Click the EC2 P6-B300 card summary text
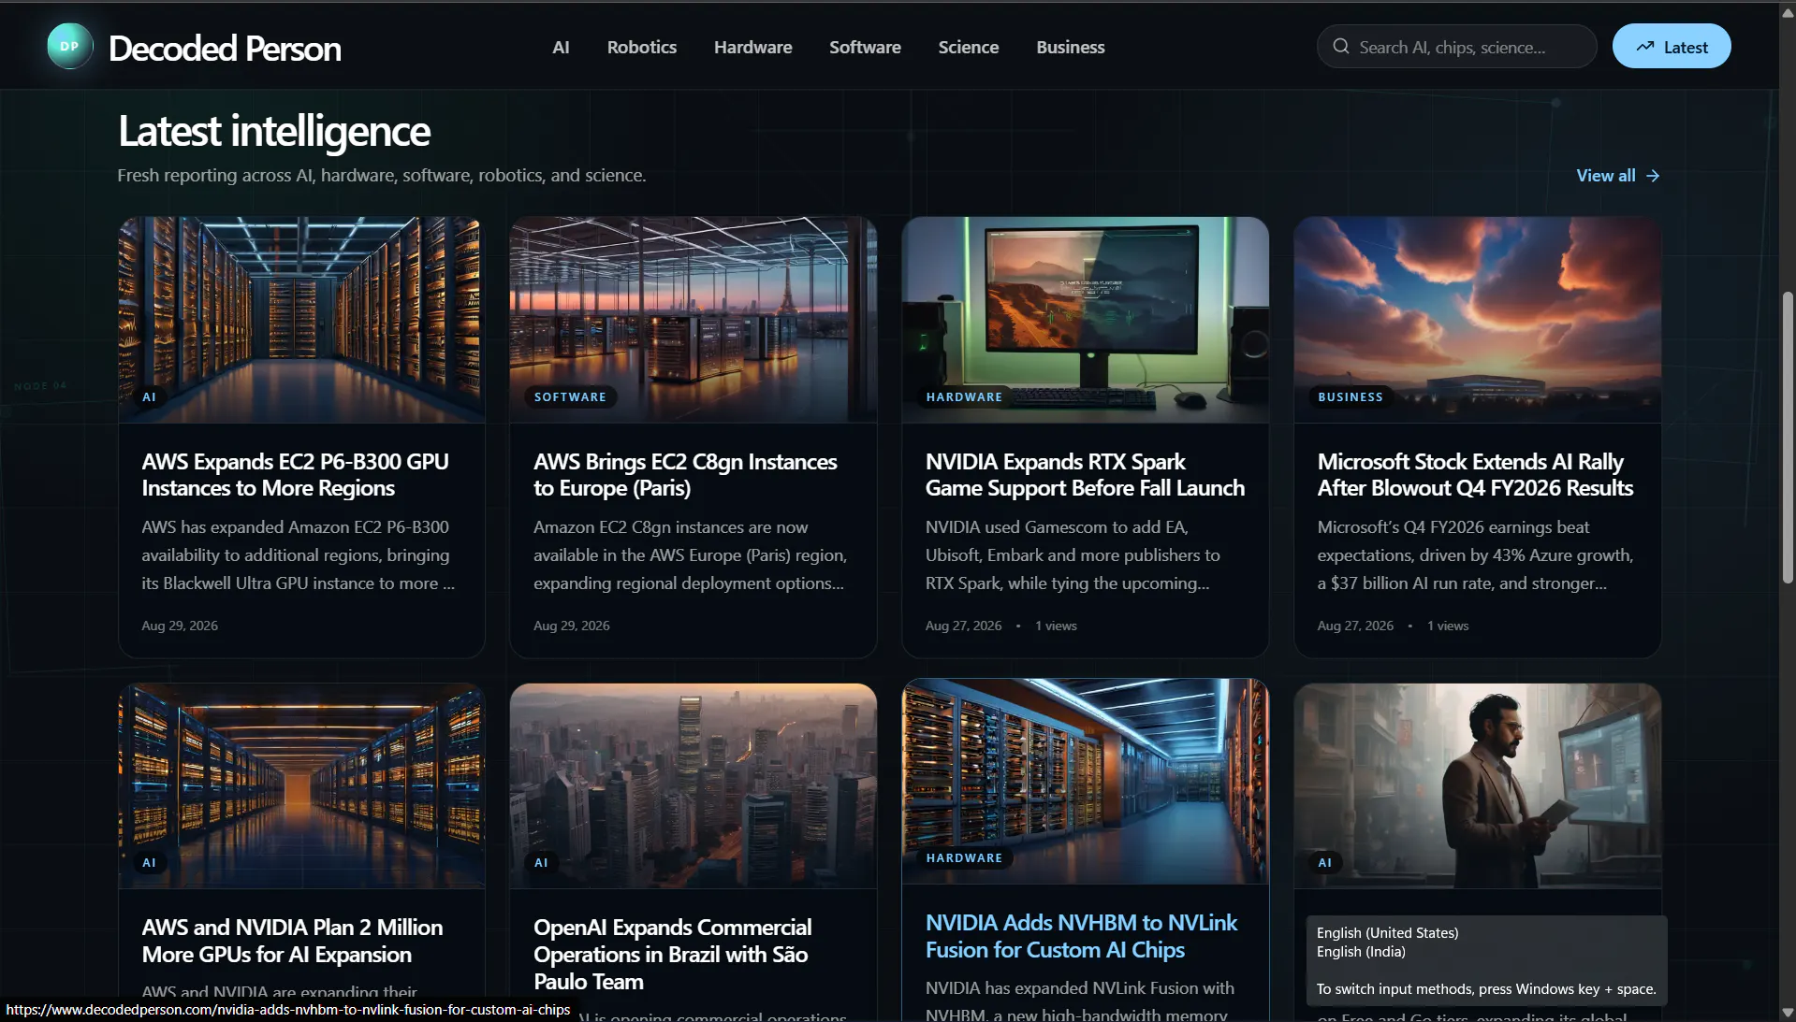This screenshot has width=1796, height=1022. [x=299, y=555]
